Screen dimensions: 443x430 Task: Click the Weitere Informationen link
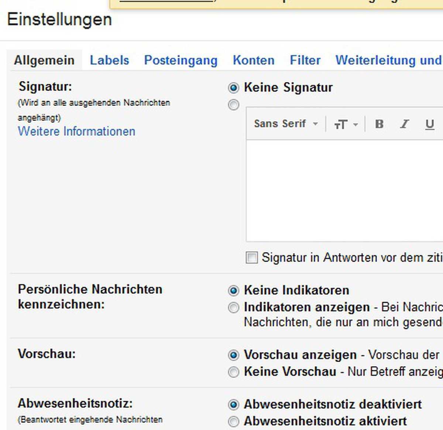click(76, 131)
